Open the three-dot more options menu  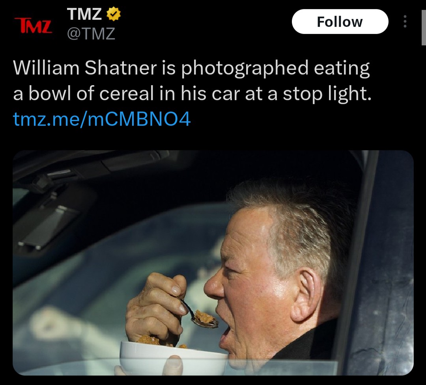(x=405, y=21)
